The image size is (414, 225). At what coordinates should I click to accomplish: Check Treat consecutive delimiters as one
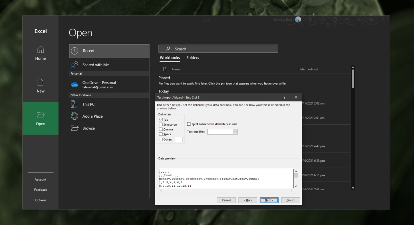(189, 124)
